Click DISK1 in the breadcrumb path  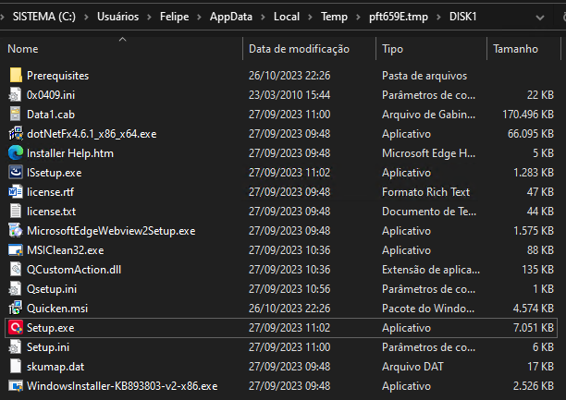[462, 17]
